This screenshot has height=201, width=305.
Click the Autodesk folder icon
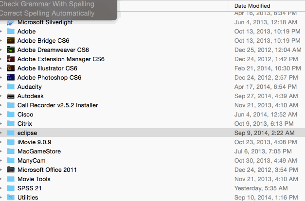[11, 96]
